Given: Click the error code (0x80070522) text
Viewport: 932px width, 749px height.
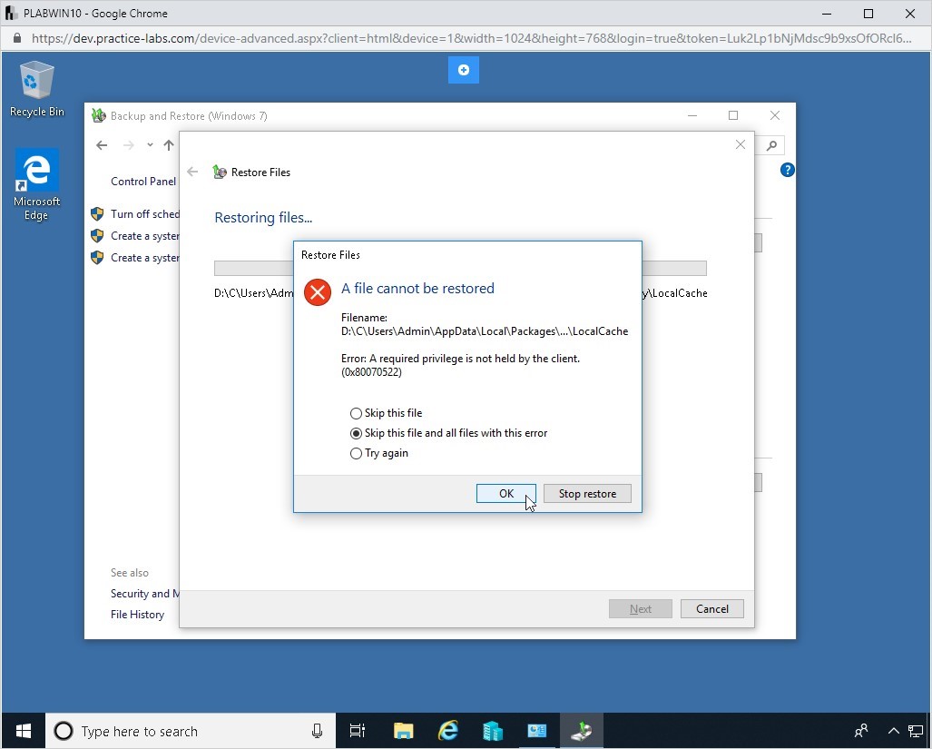Looking at the screenshot, I should coord(371,373).
